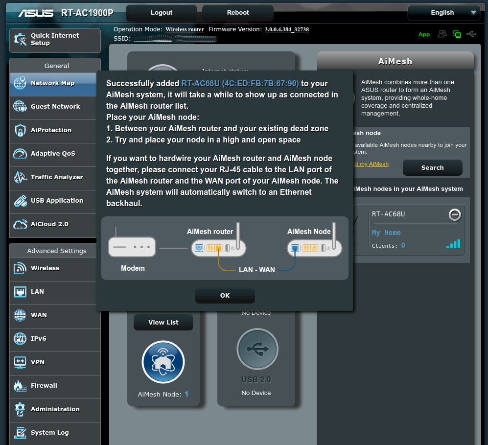Click the View List button
Viewport: 488px width, 445px height.
(163, 323)
